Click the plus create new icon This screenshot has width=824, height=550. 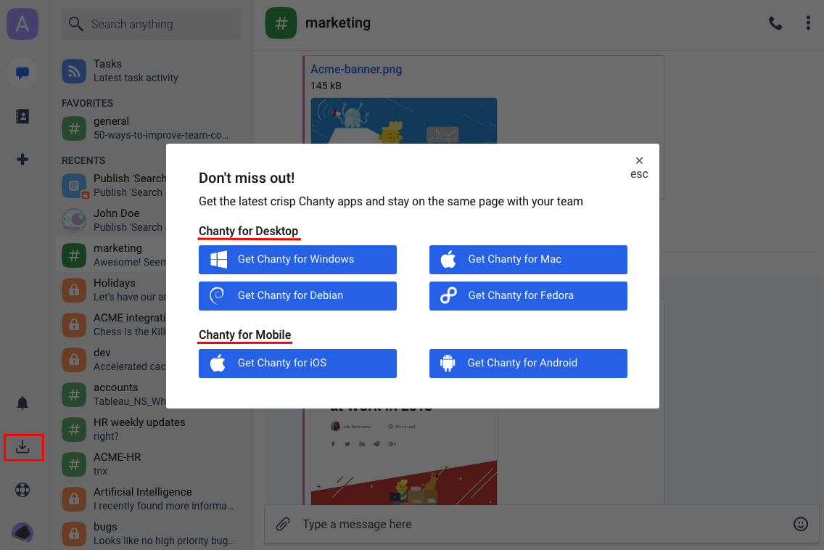pos(22,160)
